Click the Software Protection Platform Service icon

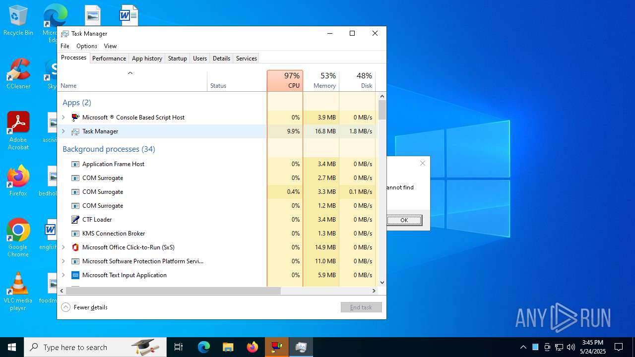[75, 261]
